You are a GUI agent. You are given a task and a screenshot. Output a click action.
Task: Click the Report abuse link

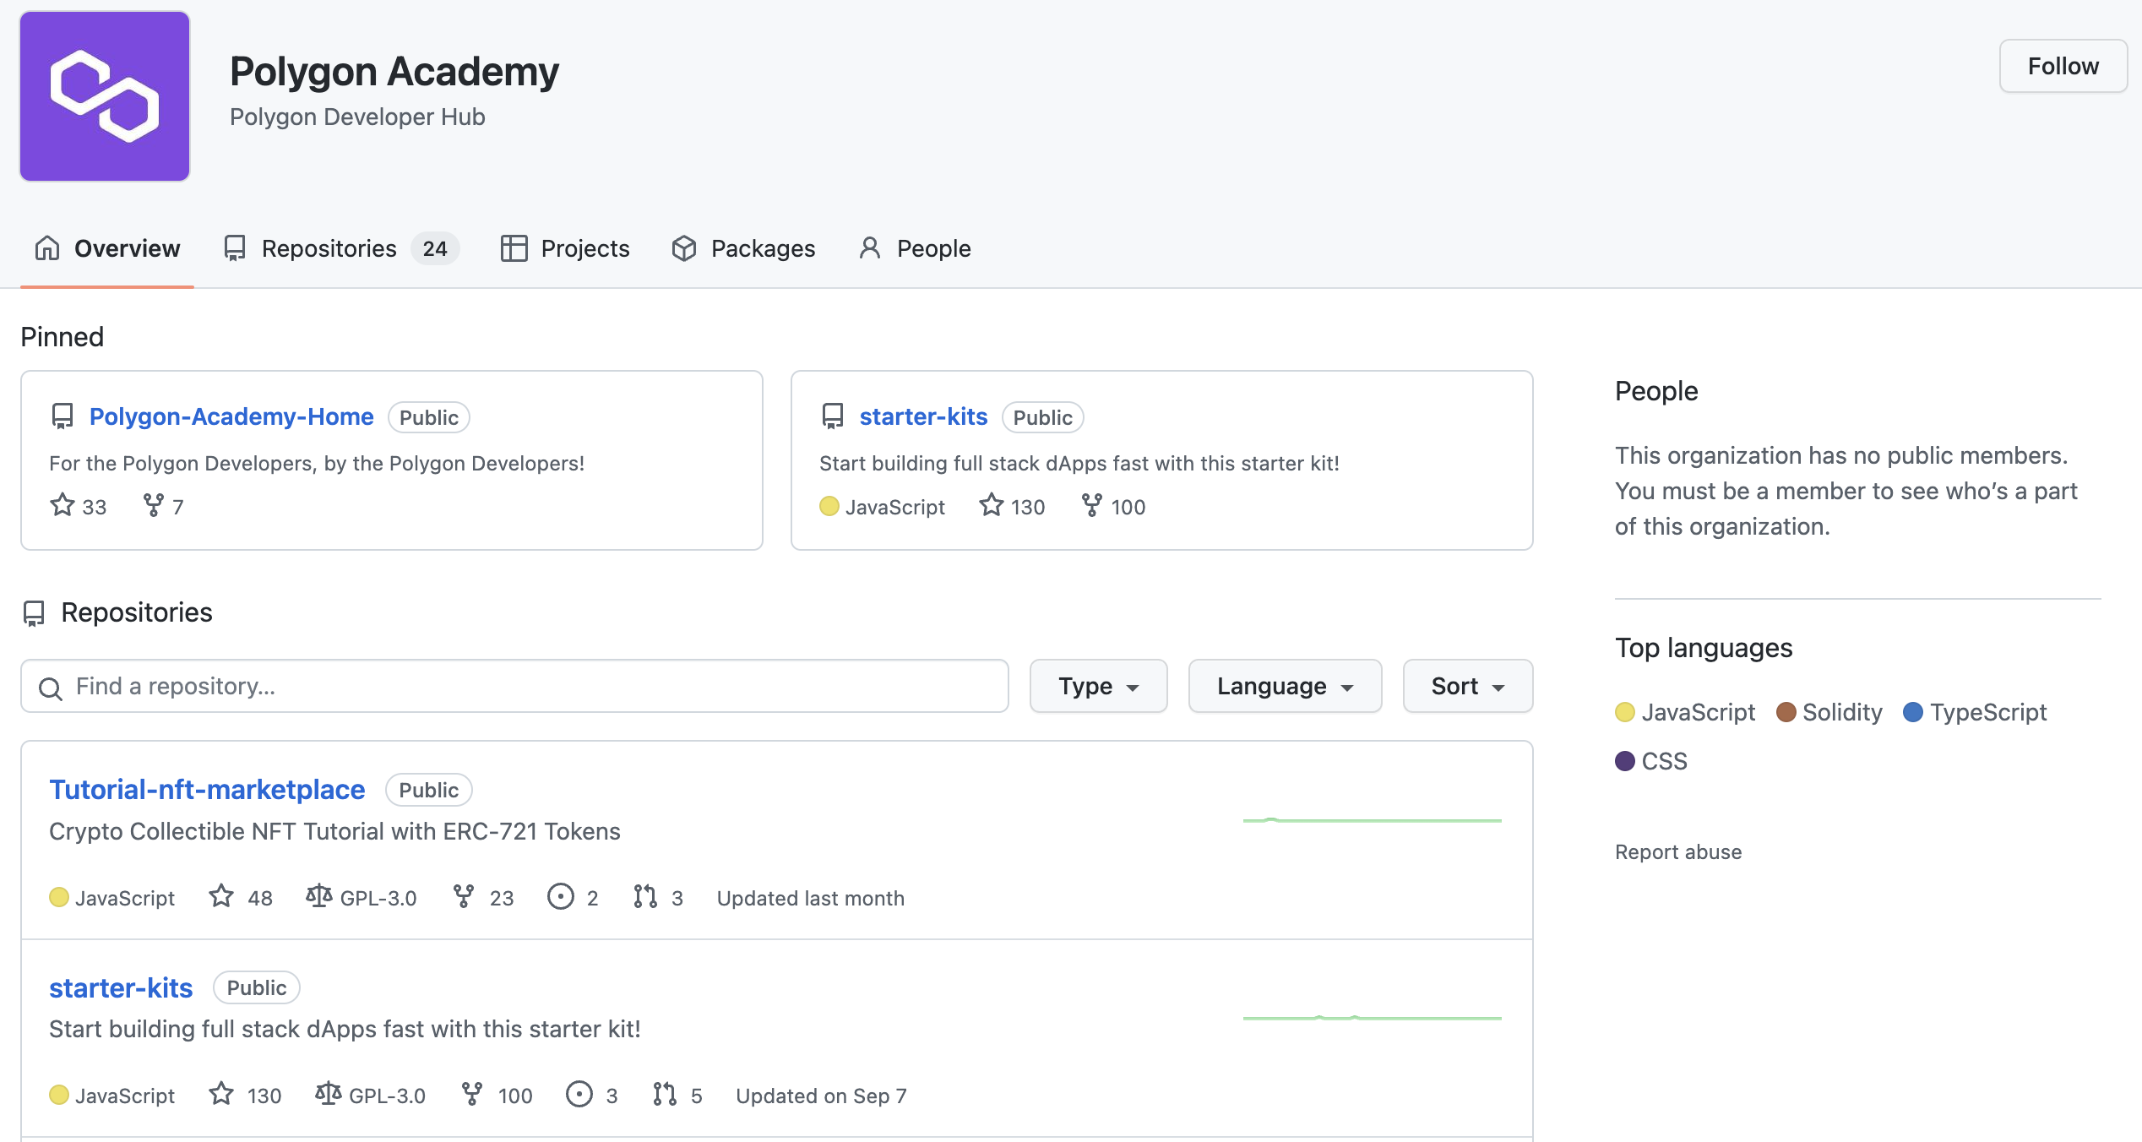1677,851
